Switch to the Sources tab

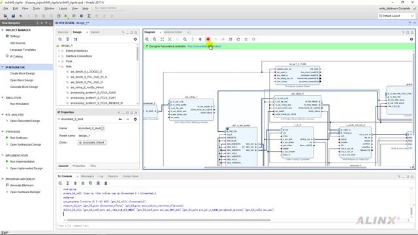[63, 32]
